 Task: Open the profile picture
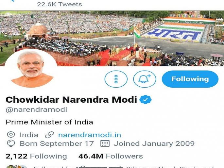tap(31, 69)
